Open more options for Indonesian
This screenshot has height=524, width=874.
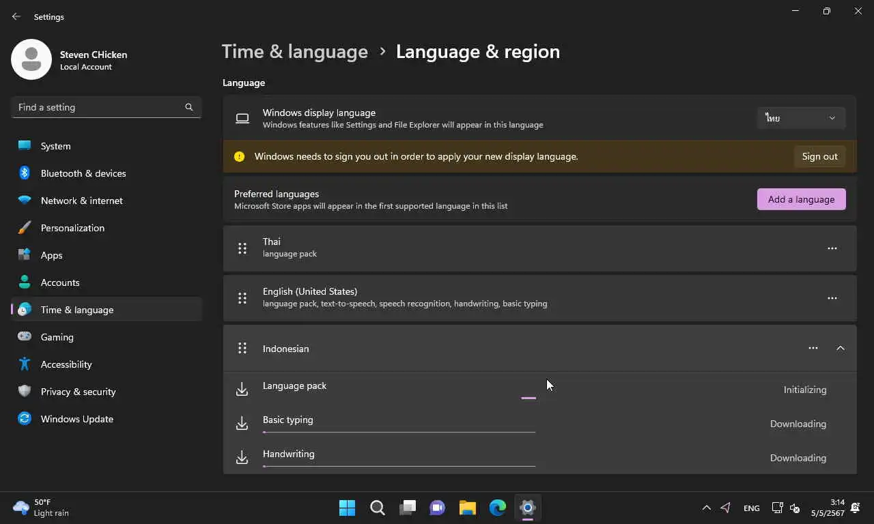(x=813, y=348)
